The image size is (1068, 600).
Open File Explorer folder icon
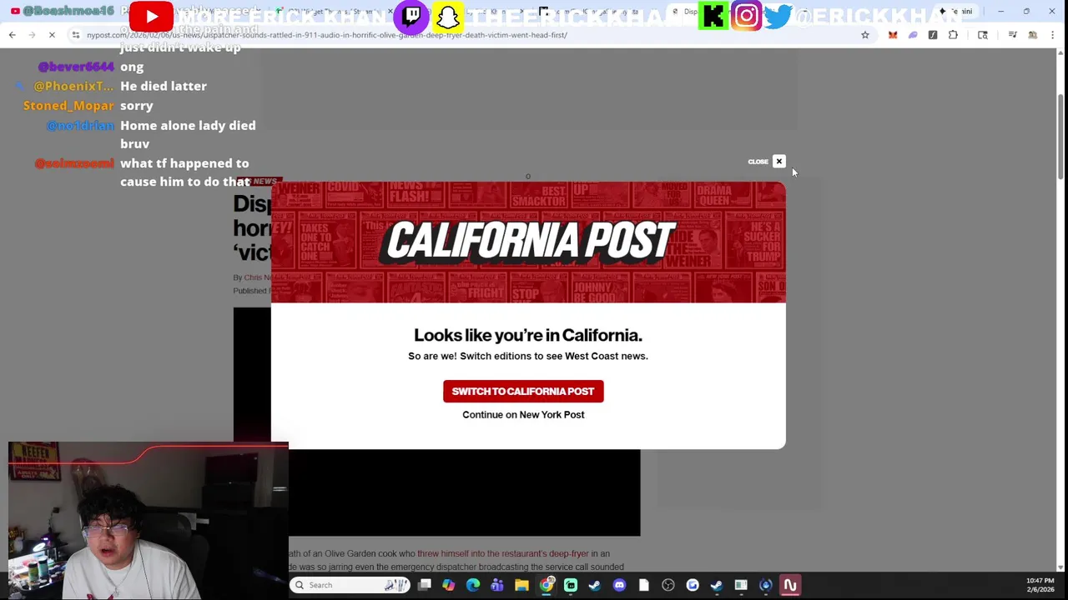(521, 585)
